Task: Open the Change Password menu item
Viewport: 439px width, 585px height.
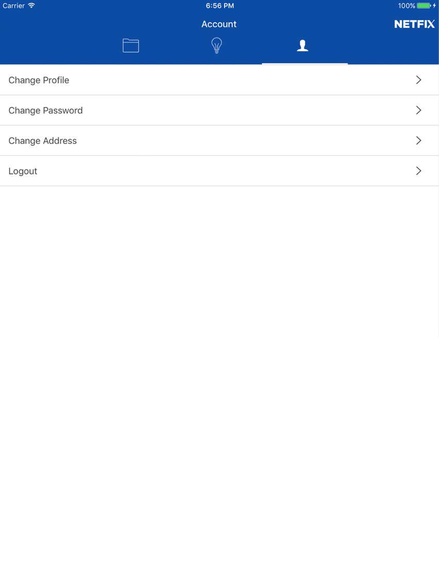Action: pos(220,110)
